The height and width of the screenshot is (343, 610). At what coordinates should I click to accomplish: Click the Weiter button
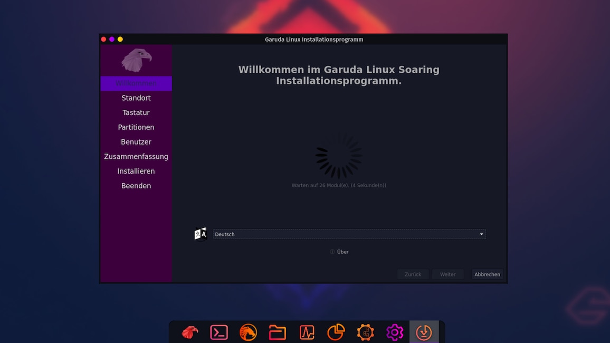tap(447, 274)
